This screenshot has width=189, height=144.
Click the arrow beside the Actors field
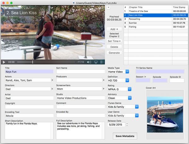[52, 80]
